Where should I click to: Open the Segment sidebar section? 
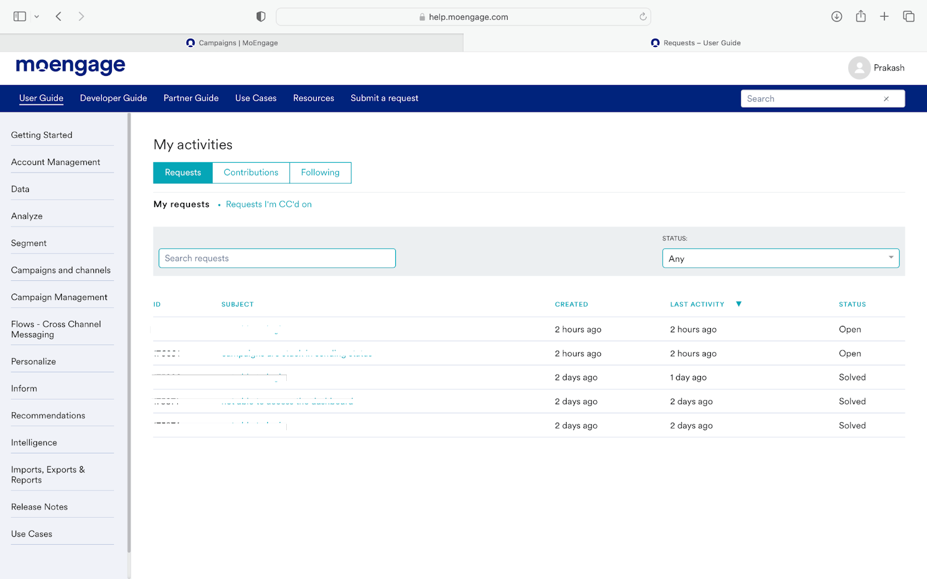(29, 243)
